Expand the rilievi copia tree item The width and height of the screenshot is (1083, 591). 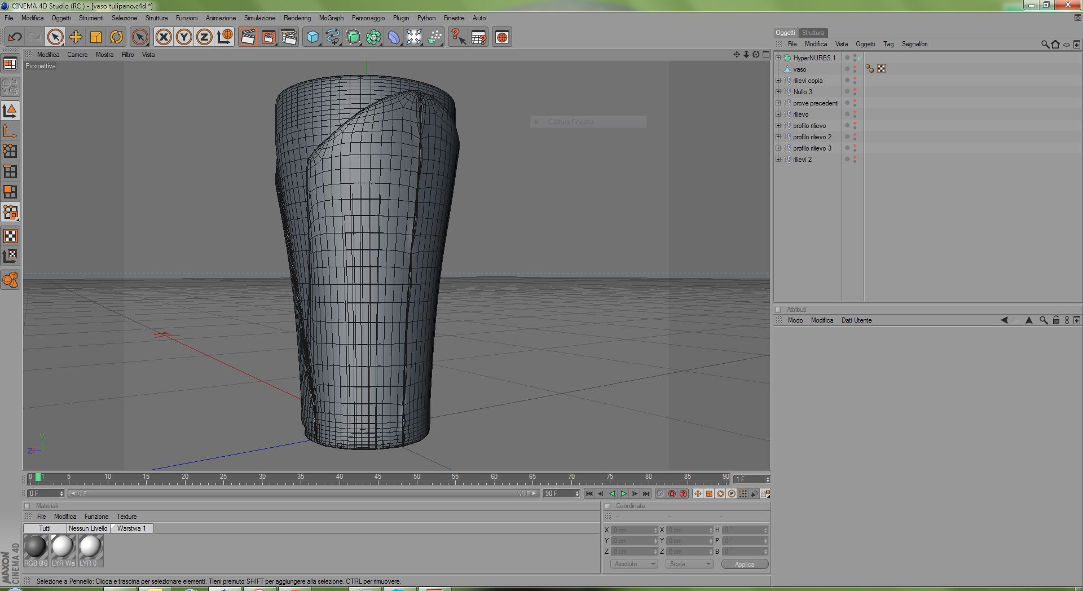coord(778,81)
